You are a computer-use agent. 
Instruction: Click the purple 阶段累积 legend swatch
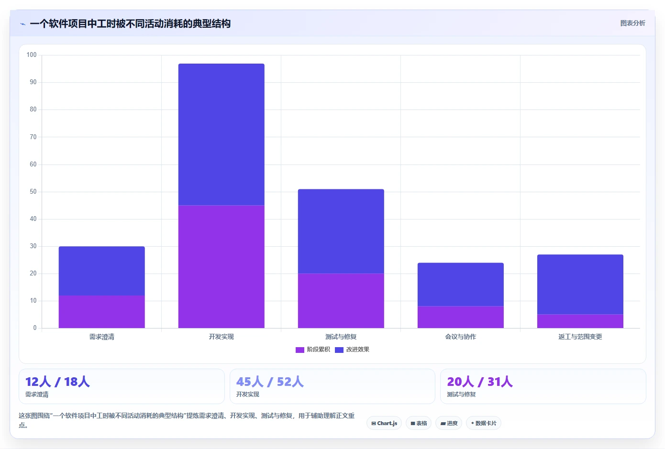[x=300, y=350]
